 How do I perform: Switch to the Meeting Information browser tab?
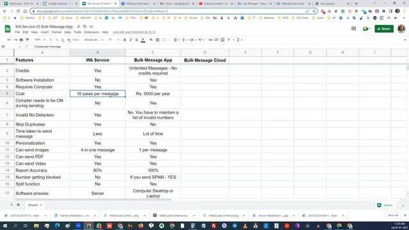tap(138, 4)
